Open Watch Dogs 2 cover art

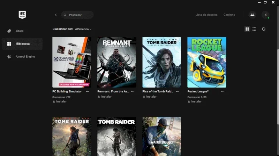(x=162, y=136)
